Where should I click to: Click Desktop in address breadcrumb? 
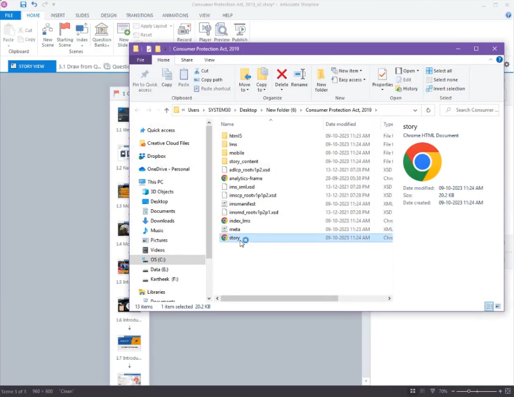tap(248, 110)
